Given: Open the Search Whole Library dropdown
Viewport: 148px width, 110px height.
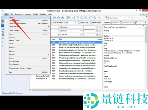Looking at the screenshot, I should point(65,23).
